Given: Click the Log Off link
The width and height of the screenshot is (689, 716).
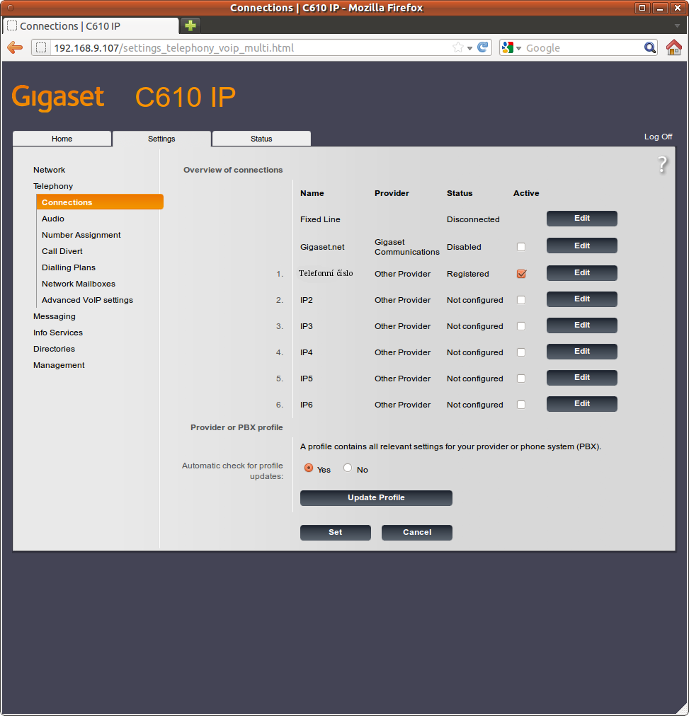Looking at the screenshot, I should click(x=658, y=137).
